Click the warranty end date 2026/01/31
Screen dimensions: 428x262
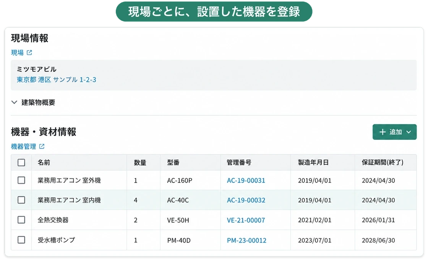(378, 220)
